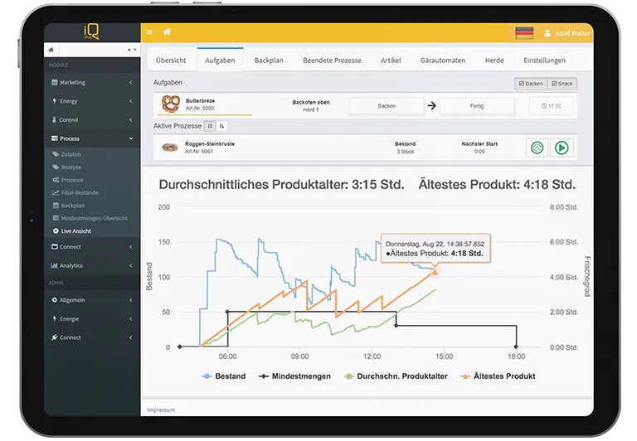
Task: Open the Gärautomaten tab
Action: coord(443,61)
